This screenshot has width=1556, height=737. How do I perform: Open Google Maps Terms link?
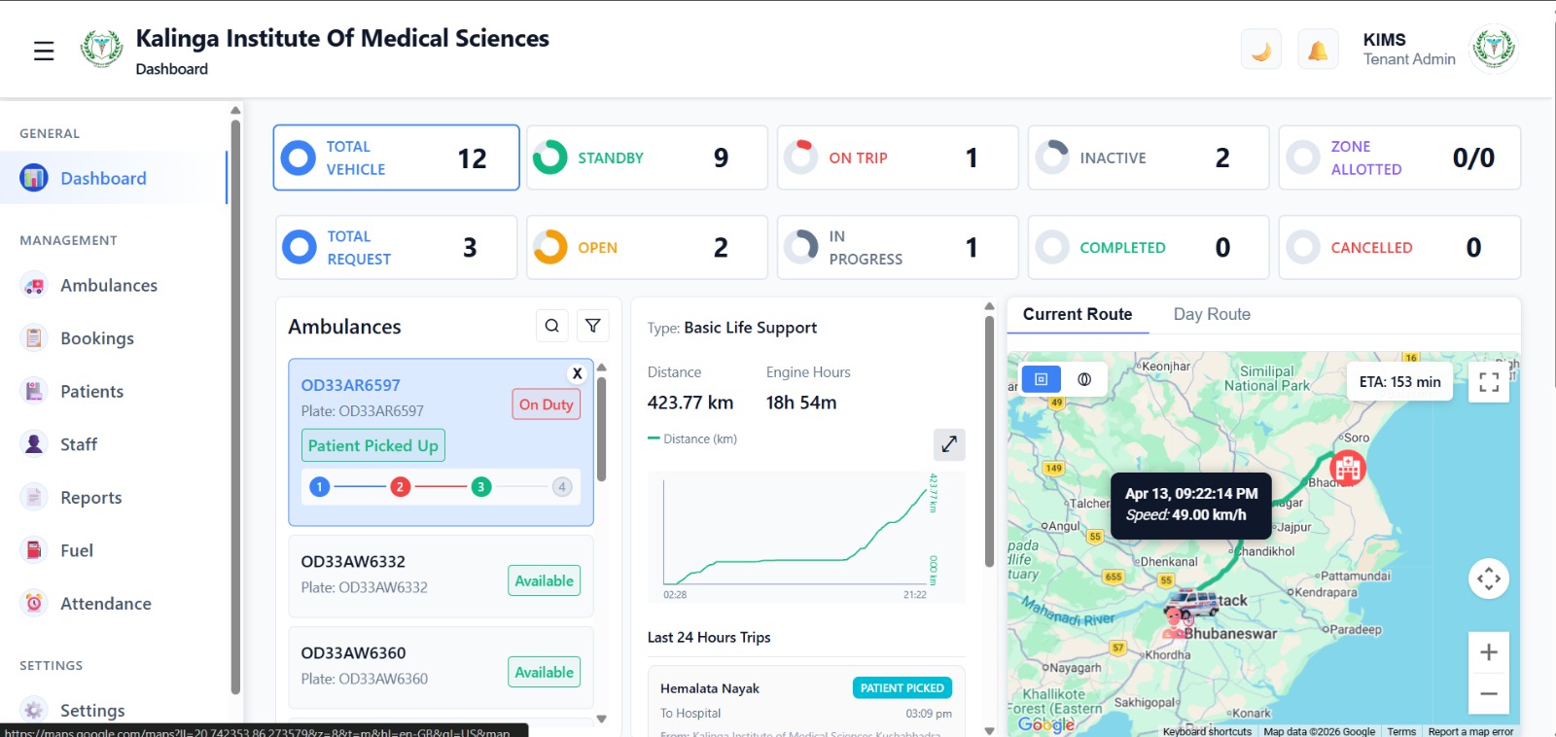click(x=1401, y=731)
